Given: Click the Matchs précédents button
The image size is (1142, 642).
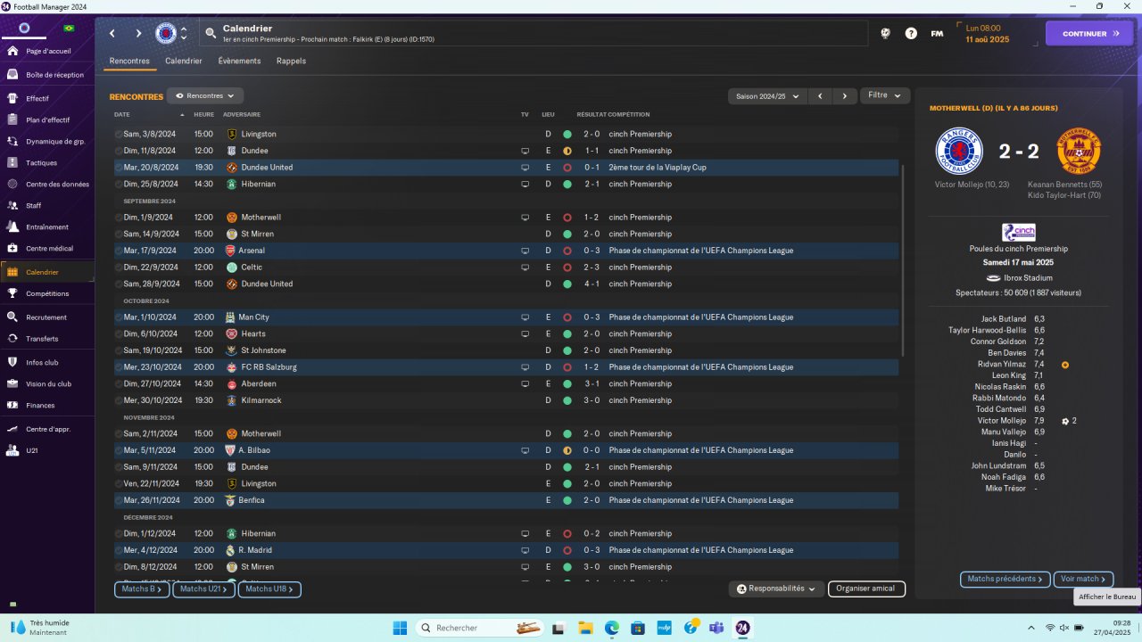Looking at the screenshot, I should 1005,579.
